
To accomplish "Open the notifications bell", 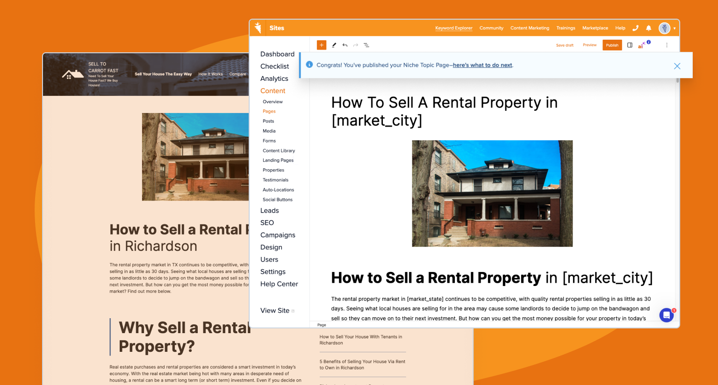I will click(x=648, y=28).
